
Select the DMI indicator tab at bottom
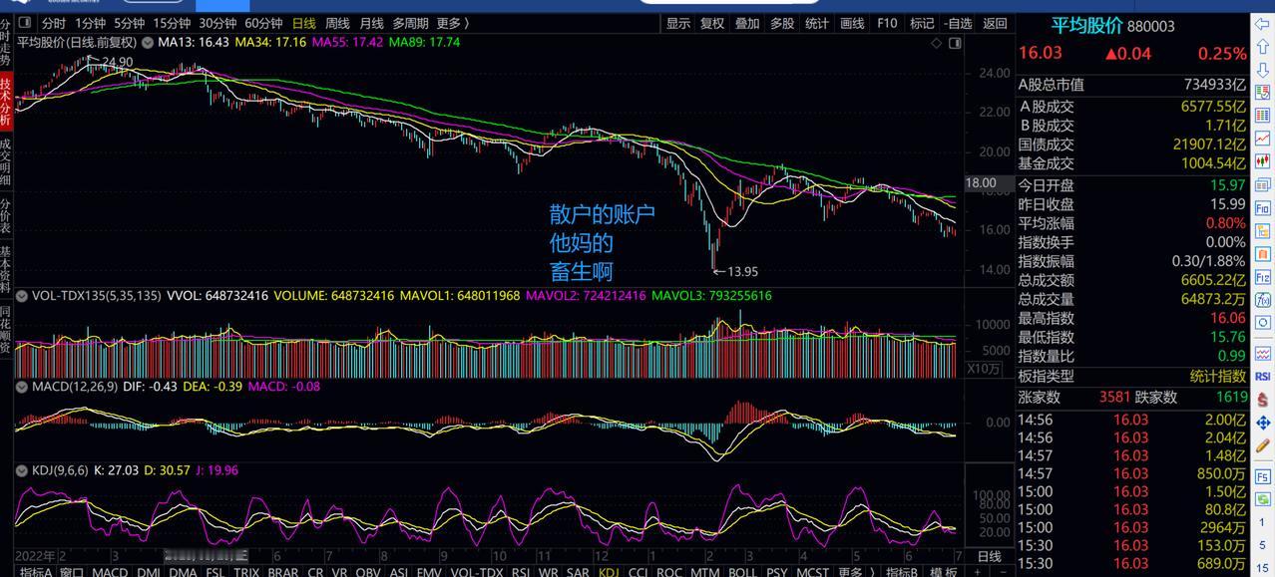148,571
